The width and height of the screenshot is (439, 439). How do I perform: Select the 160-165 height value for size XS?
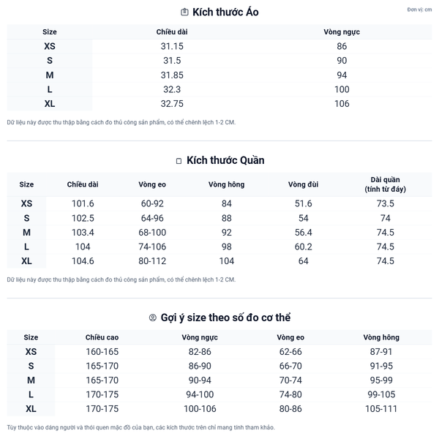(x=102, y=352)
